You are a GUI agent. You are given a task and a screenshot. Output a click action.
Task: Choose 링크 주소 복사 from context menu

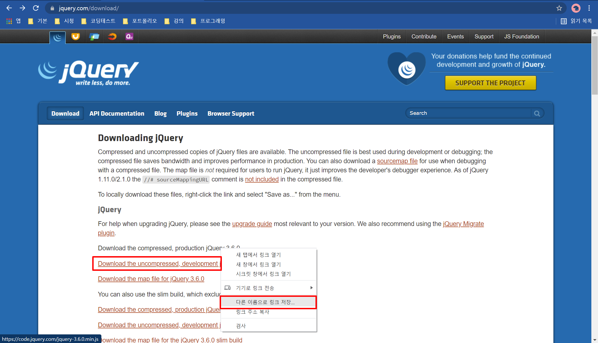[253, 312]
